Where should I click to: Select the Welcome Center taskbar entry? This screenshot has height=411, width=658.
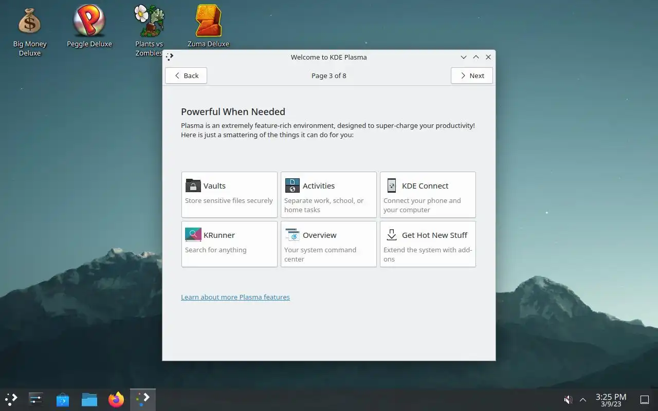coord(143,399)
